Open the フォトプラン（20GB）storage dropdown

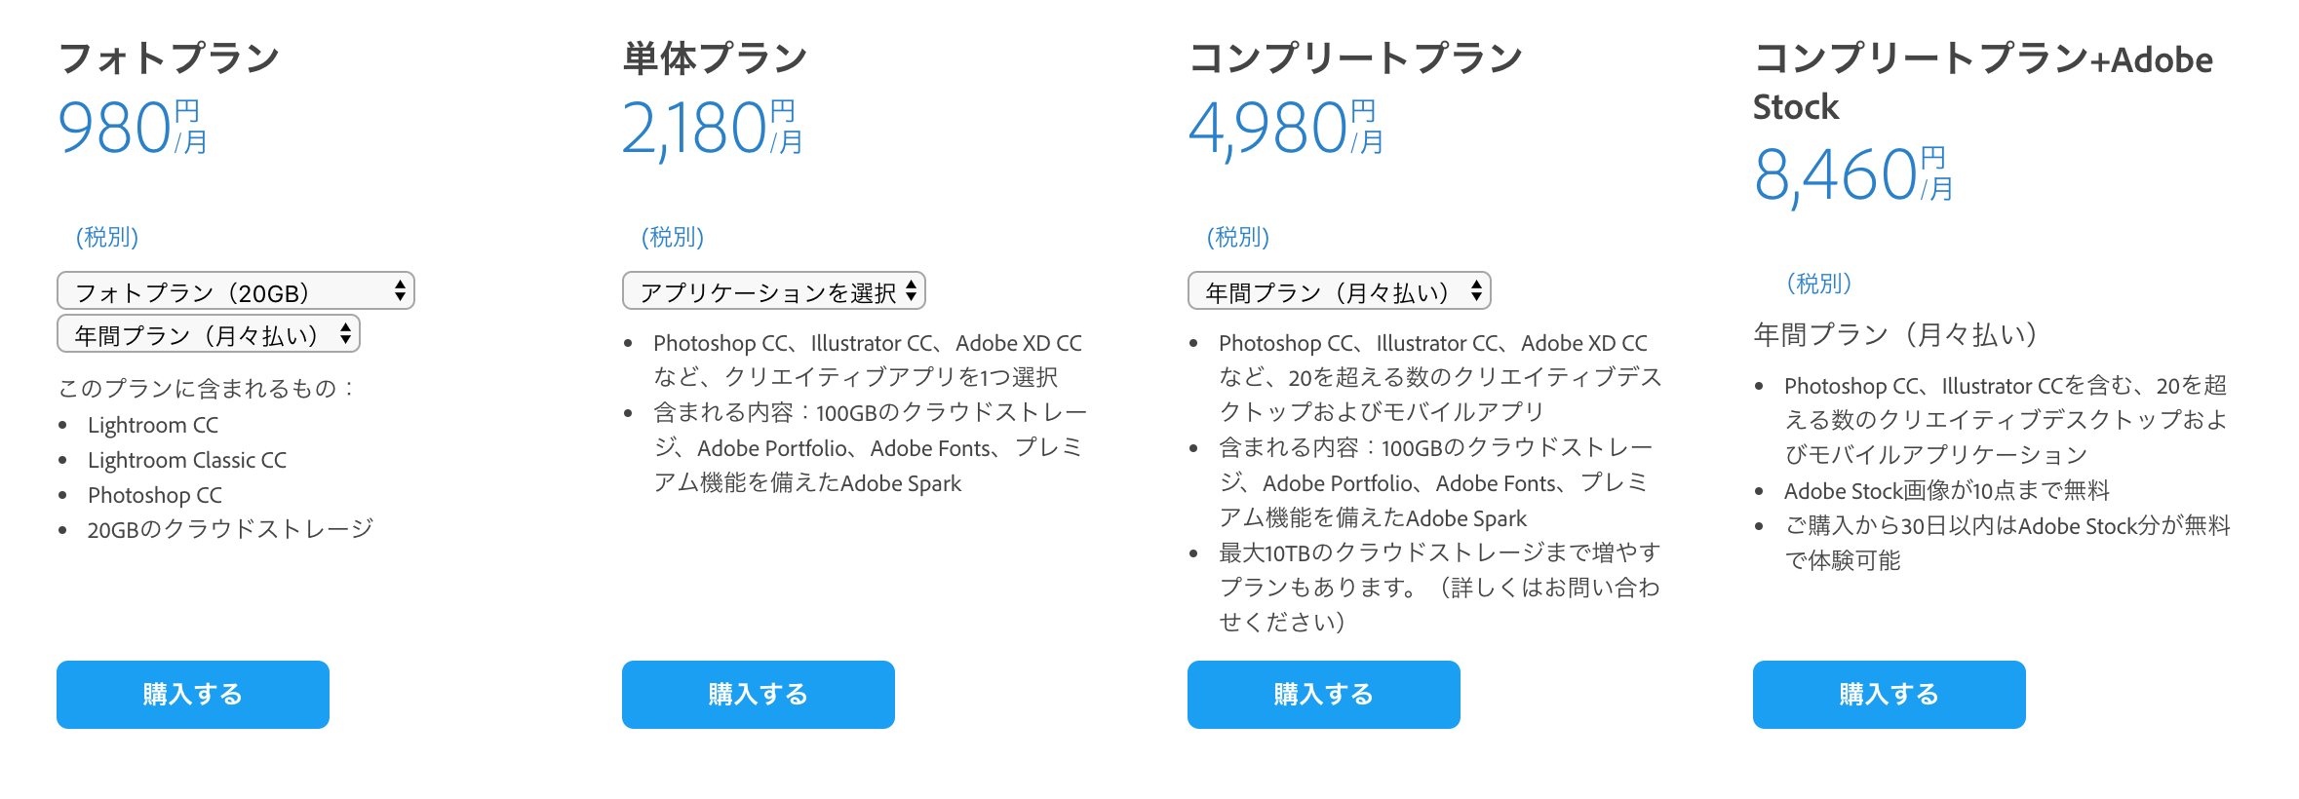point(236,291)
